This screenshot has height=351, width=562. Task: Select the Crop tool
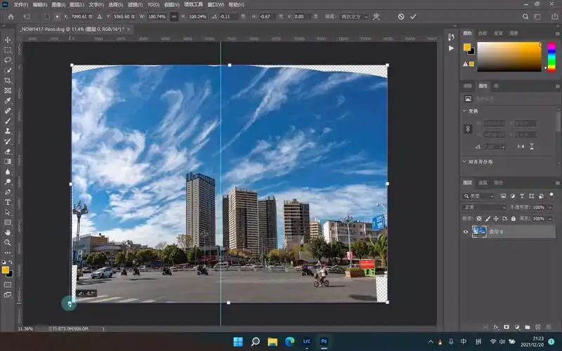8,81
